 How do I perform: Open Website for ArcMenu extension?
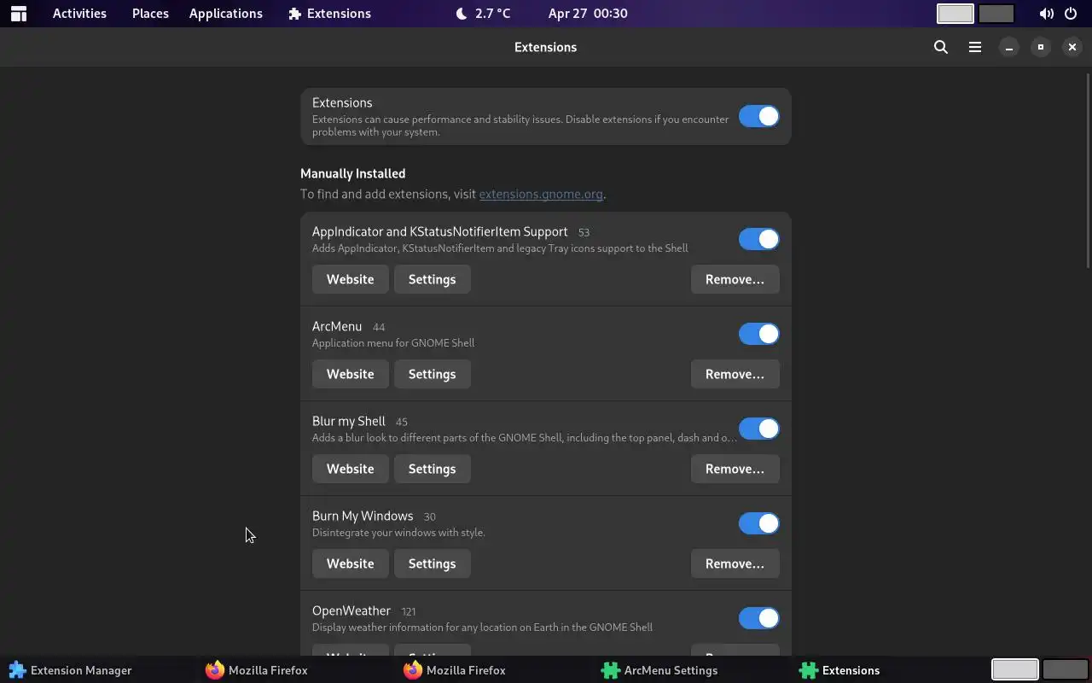point(350,374)
